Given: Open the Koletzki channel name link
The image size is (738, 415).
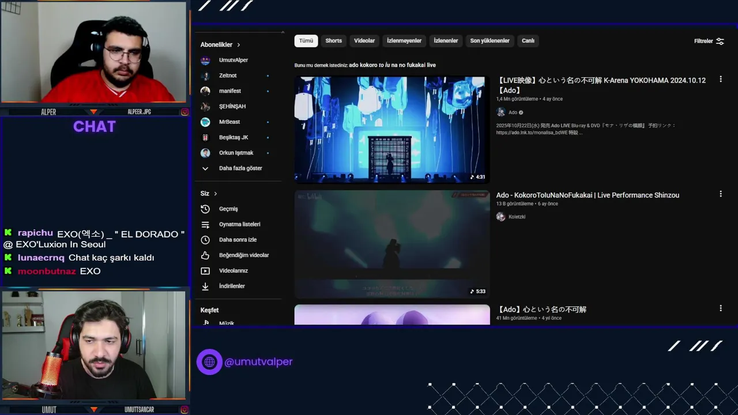Looking at the screenshot, I should coord(517,217).
